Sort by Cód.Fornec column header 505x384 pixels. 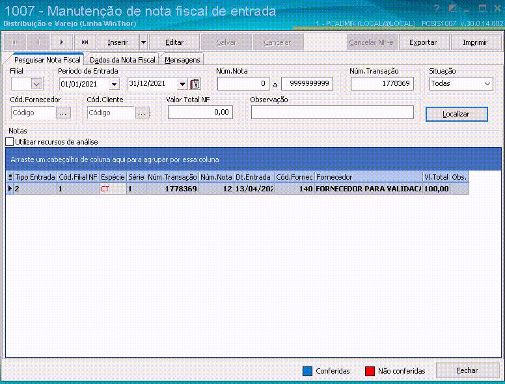click(x=294, y=177)
